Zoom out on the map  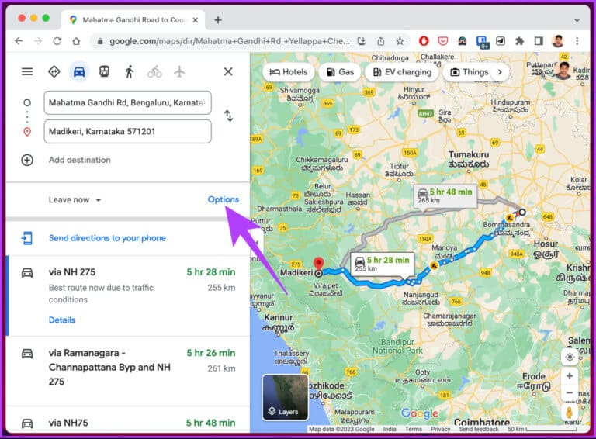tap(570, 392)
